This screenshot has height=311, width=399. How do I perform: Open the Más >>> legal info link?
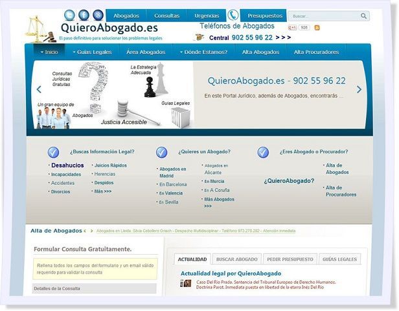pos(103,191)
